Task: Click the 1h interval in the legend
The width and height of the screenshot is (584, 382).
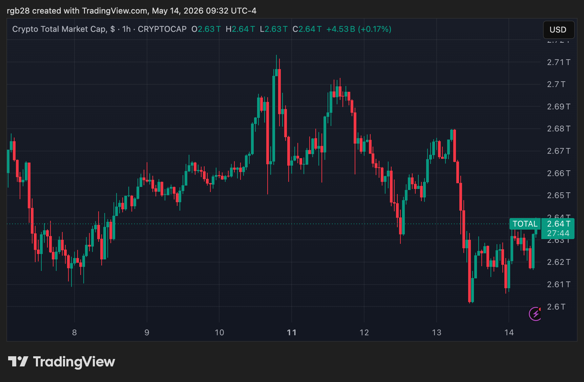Action: 126,29
